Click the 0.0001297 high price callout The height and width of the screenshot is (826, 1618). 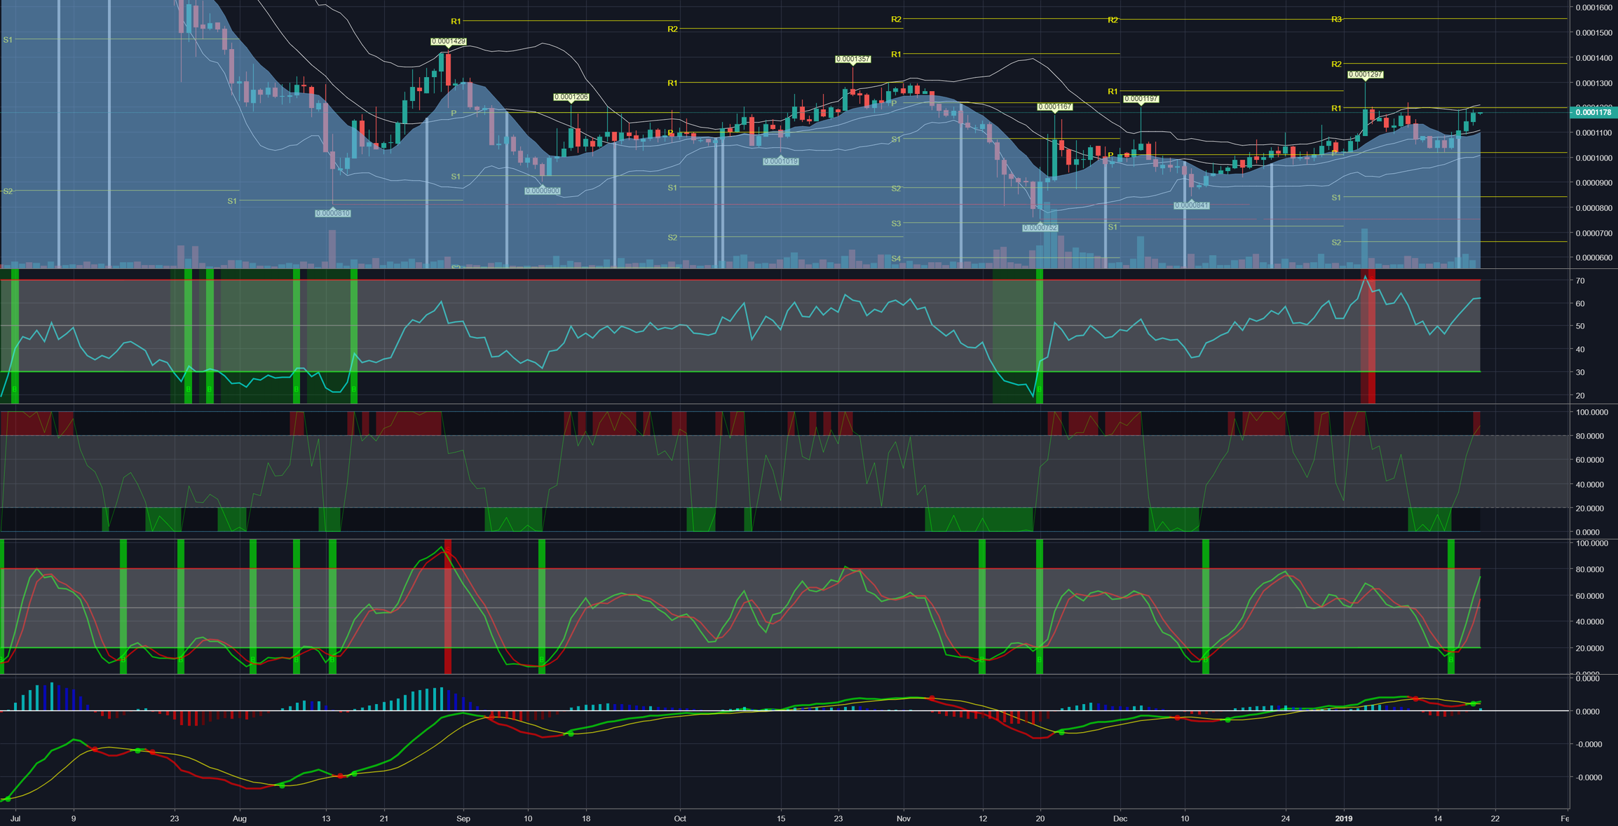pos(1365,75)
